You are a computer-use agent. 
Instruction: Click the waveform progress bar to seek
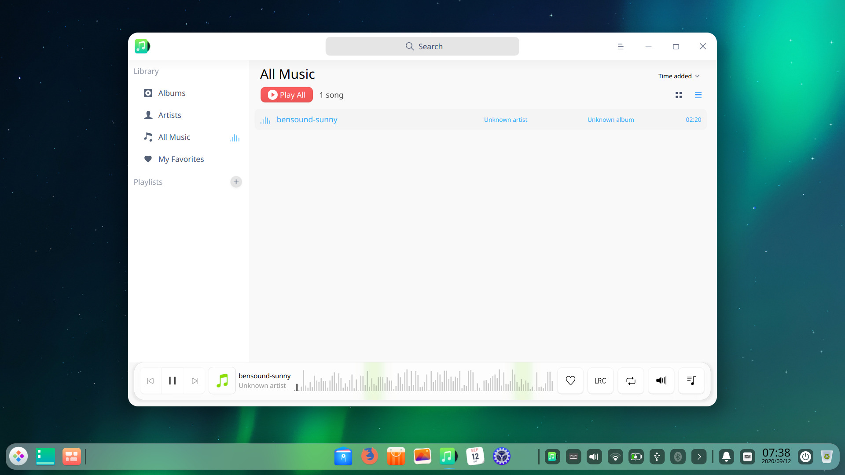pos(425,381)
